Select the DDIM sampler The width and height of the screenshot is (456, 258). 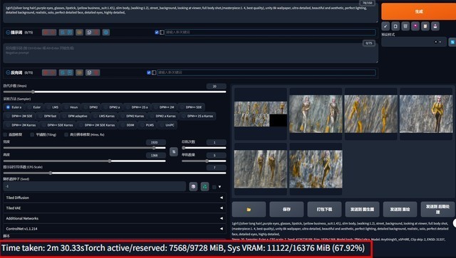[x=128, y=125]
